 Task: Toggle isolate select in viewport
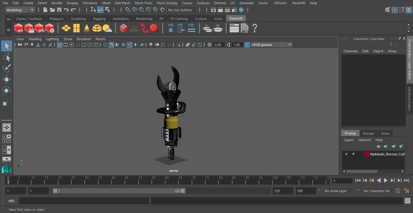point(178,45)
